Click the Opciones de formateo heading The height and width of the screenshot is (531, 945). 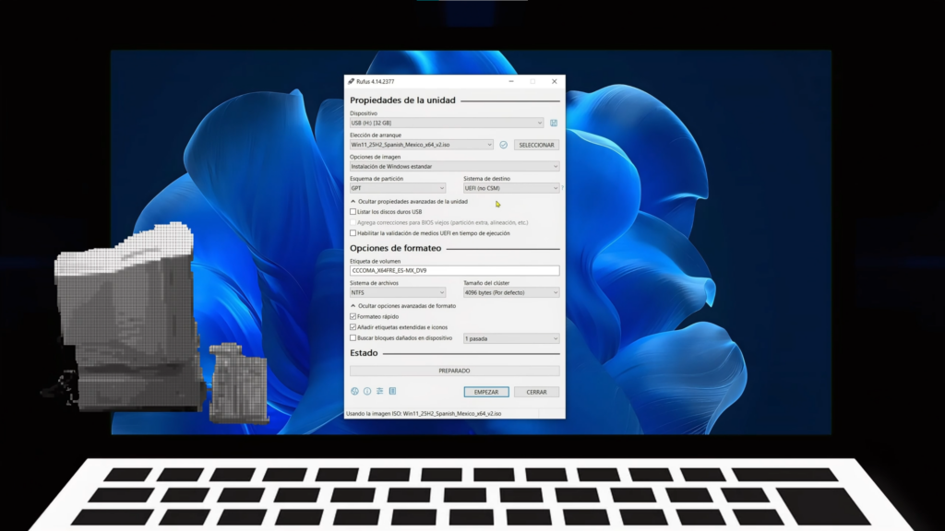pos(395,248)
